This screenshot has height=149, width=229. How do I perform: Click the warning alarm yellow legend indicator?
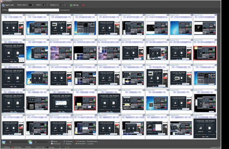point(76,144)
